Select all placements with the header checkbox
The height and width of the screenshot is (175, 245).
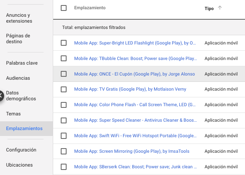click(64, 8)
